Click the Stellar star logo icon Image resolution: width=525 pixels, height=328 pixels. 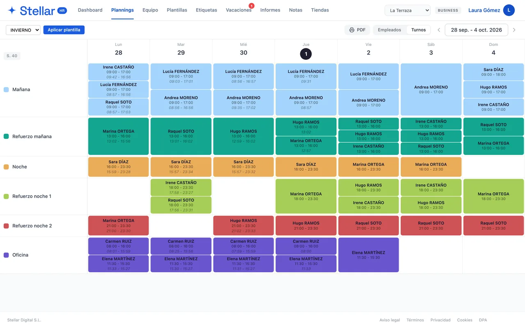tap(12, 10)
